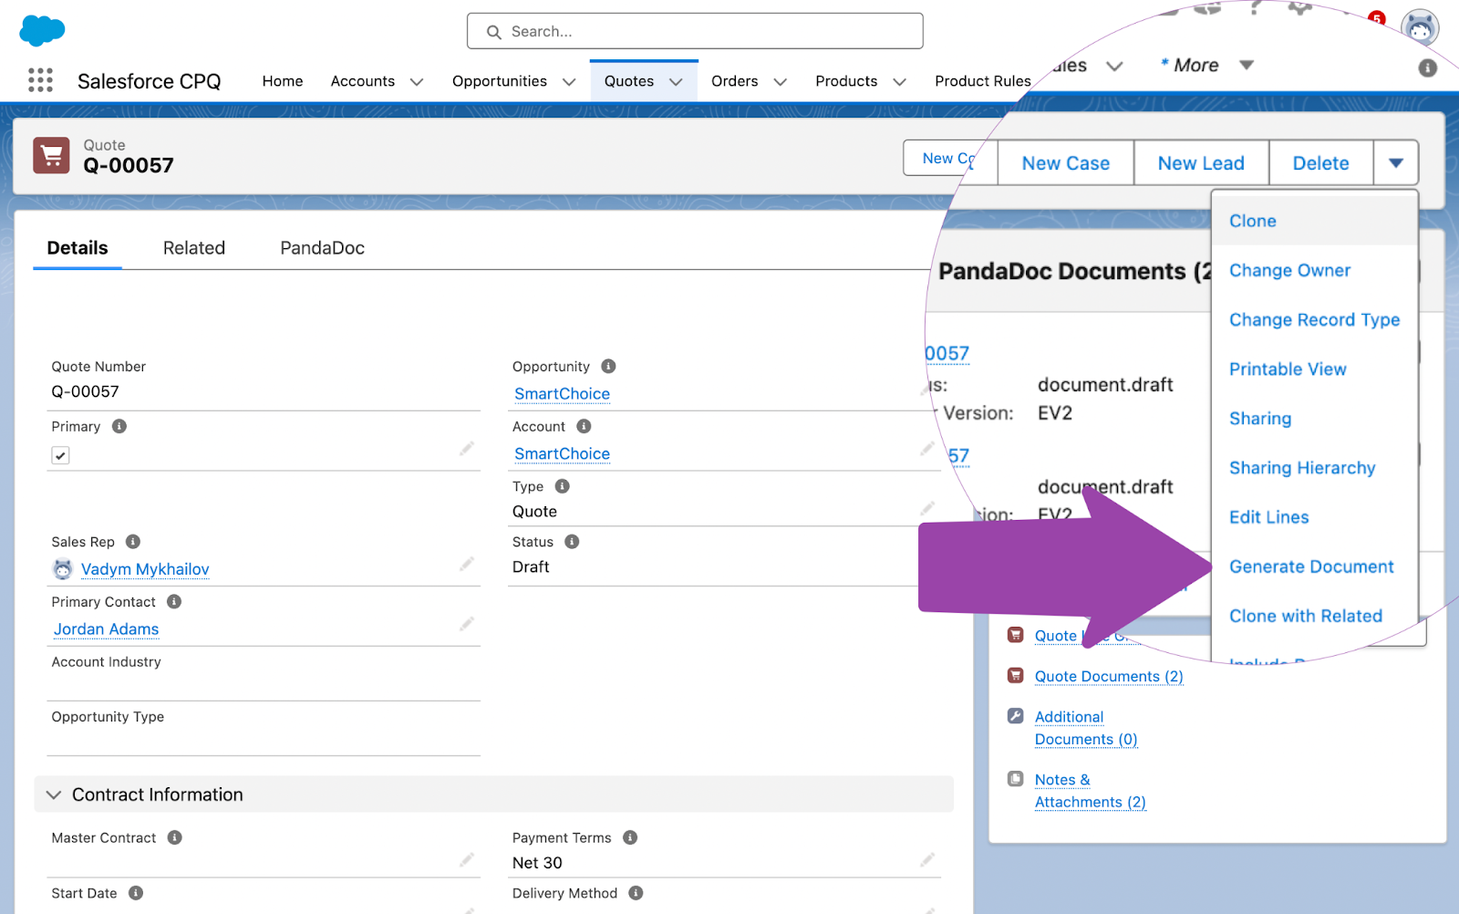Click the info icon beside Account
1459x914 pixels.
coord(584,426)
